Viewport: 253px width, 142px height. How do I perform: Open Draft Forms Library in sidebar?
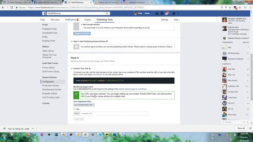(x=51, y=71)
